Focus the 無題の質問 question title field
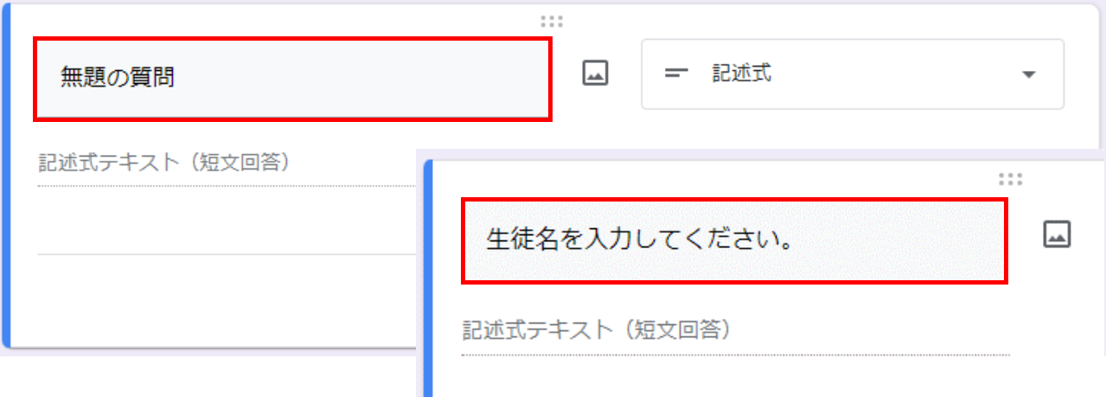Viewport: 1106px width, 397px height. point(292,79)
